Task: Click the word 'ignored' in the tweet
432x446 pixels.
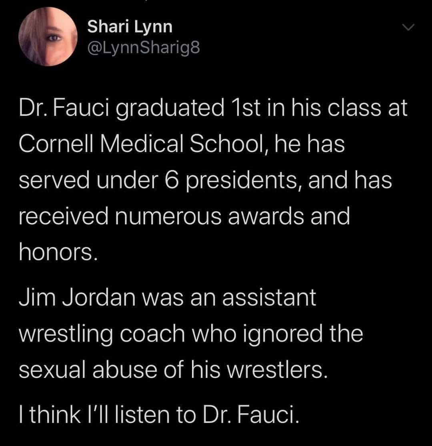Action: [x=283, y=334]
